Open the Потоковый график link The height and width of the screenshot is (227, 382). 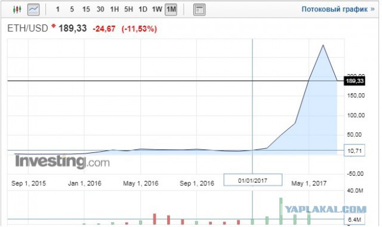pyautogui.click(x=338, y=10)
